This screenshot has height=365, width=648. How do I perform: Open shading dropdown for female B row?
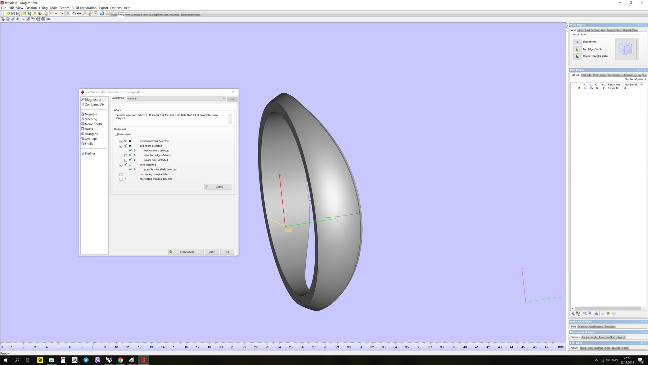tap(591, 88)
